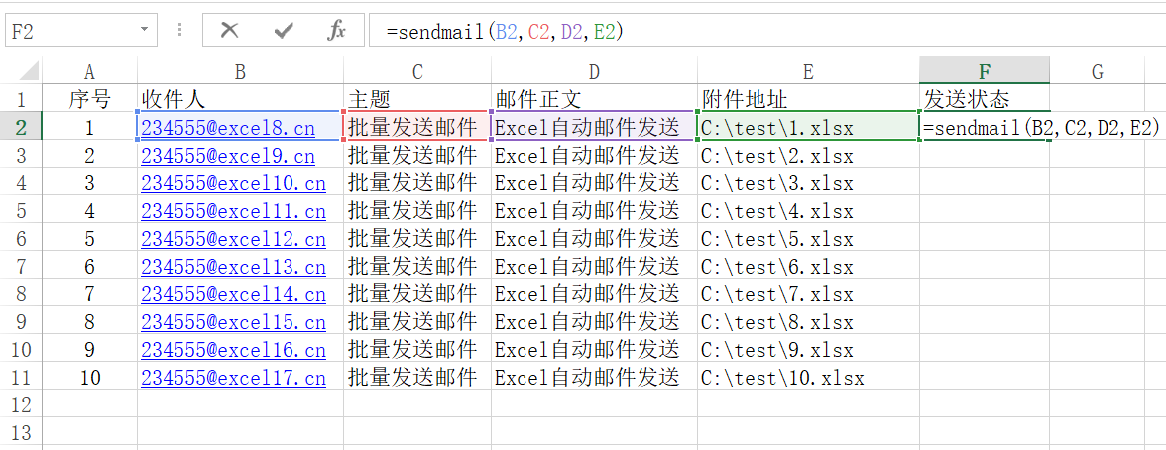
Task: Select row 12 header
Action: click(x=21, y=404)
